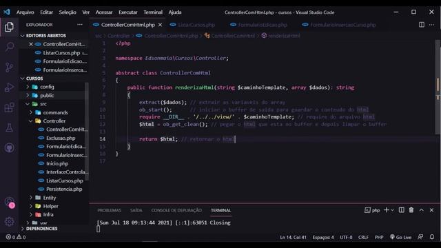441x248 pixels.
Task: Open the Extensions view
Action: coord(9,107)
